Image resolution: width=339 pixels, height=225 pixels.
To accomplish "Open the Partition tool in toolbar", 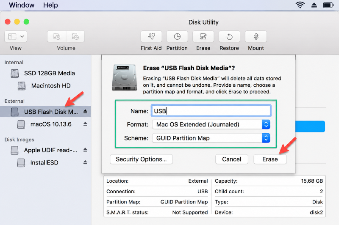I will [x=177, y=36].
